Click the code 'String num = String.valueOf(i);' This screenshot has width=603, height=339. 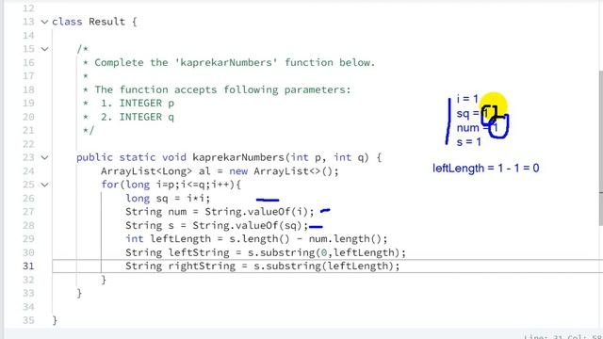pyautogui.click(x=220, y=212)
